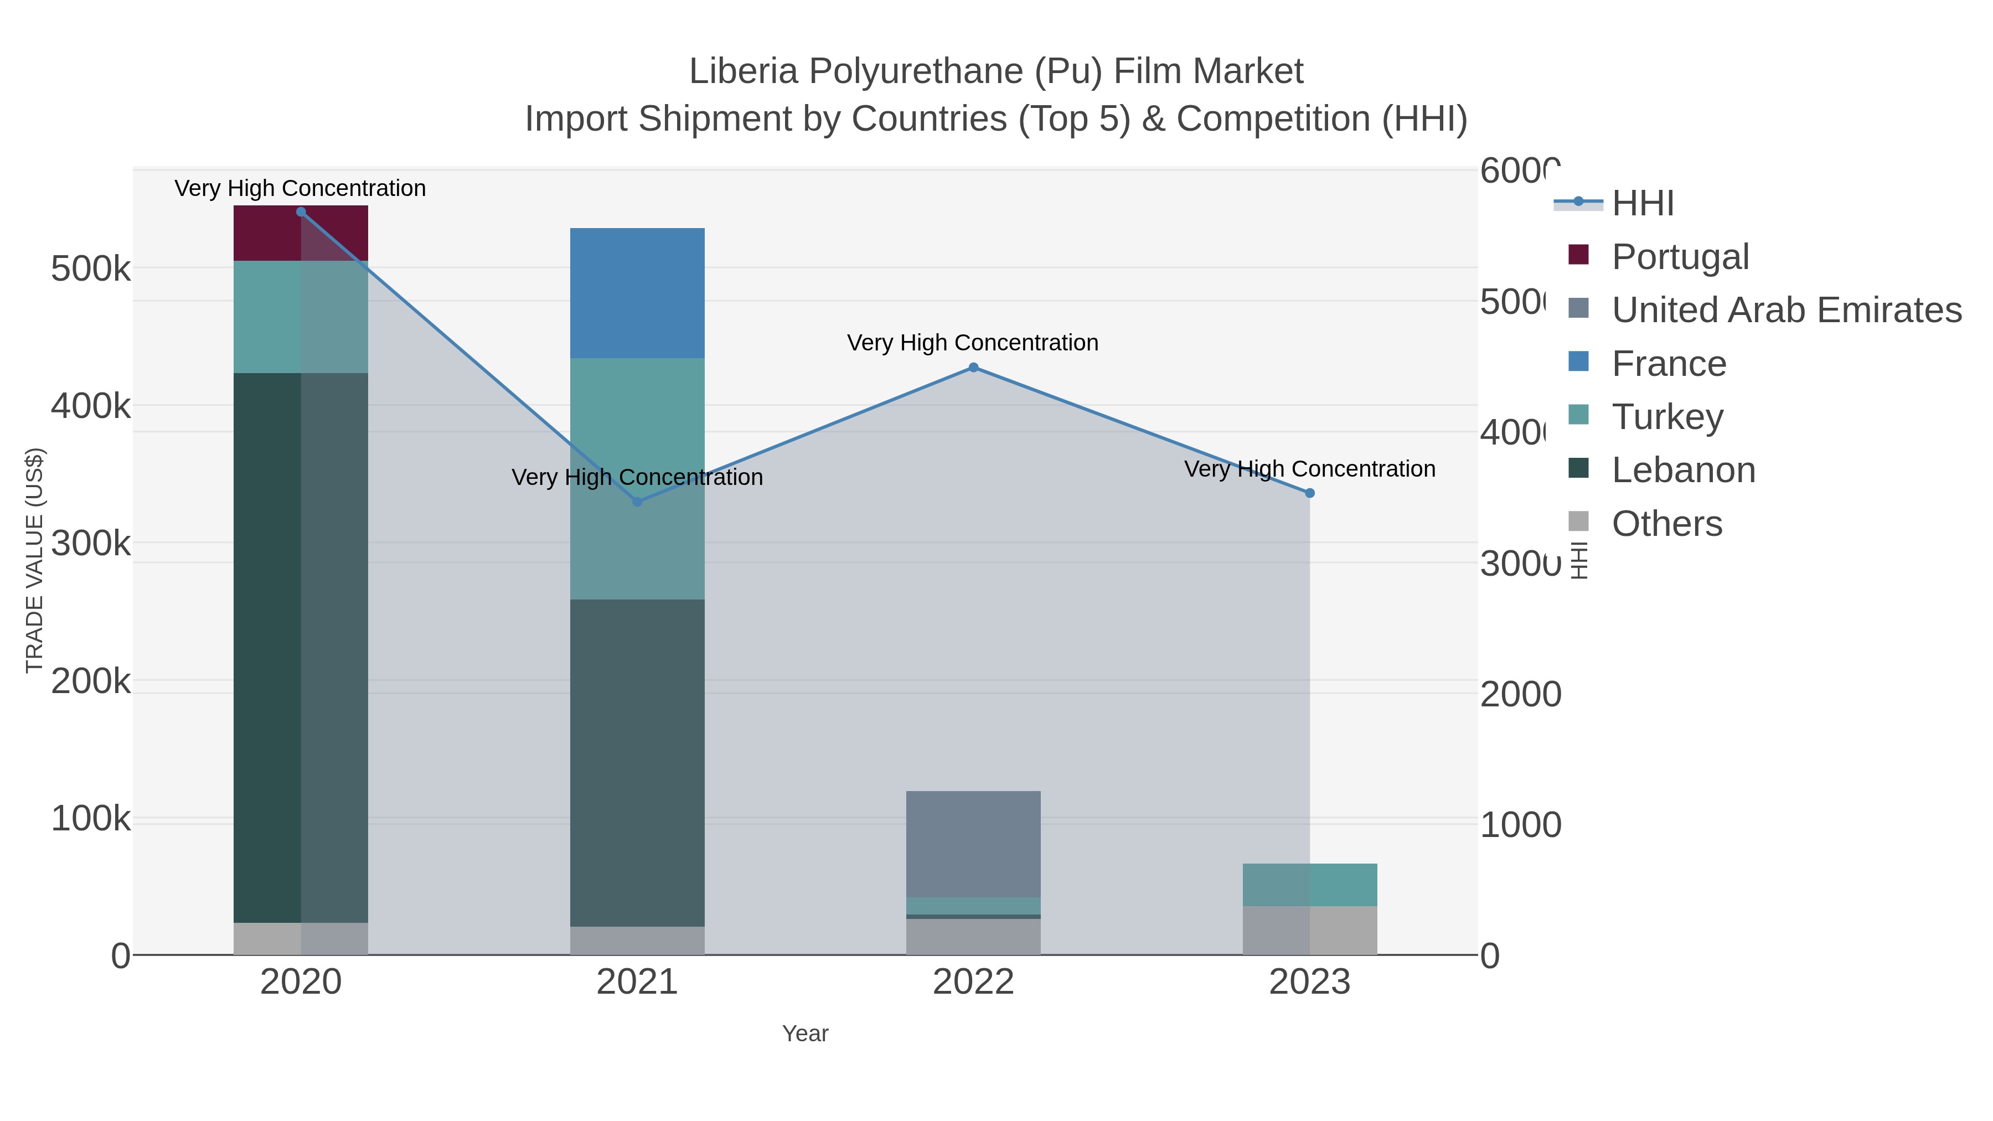The height and width of the screenshot is (1121, 1993).
Task: Click the 1000 right-axis tick label
Action: pyautogui.click(x=1521, y=825)
